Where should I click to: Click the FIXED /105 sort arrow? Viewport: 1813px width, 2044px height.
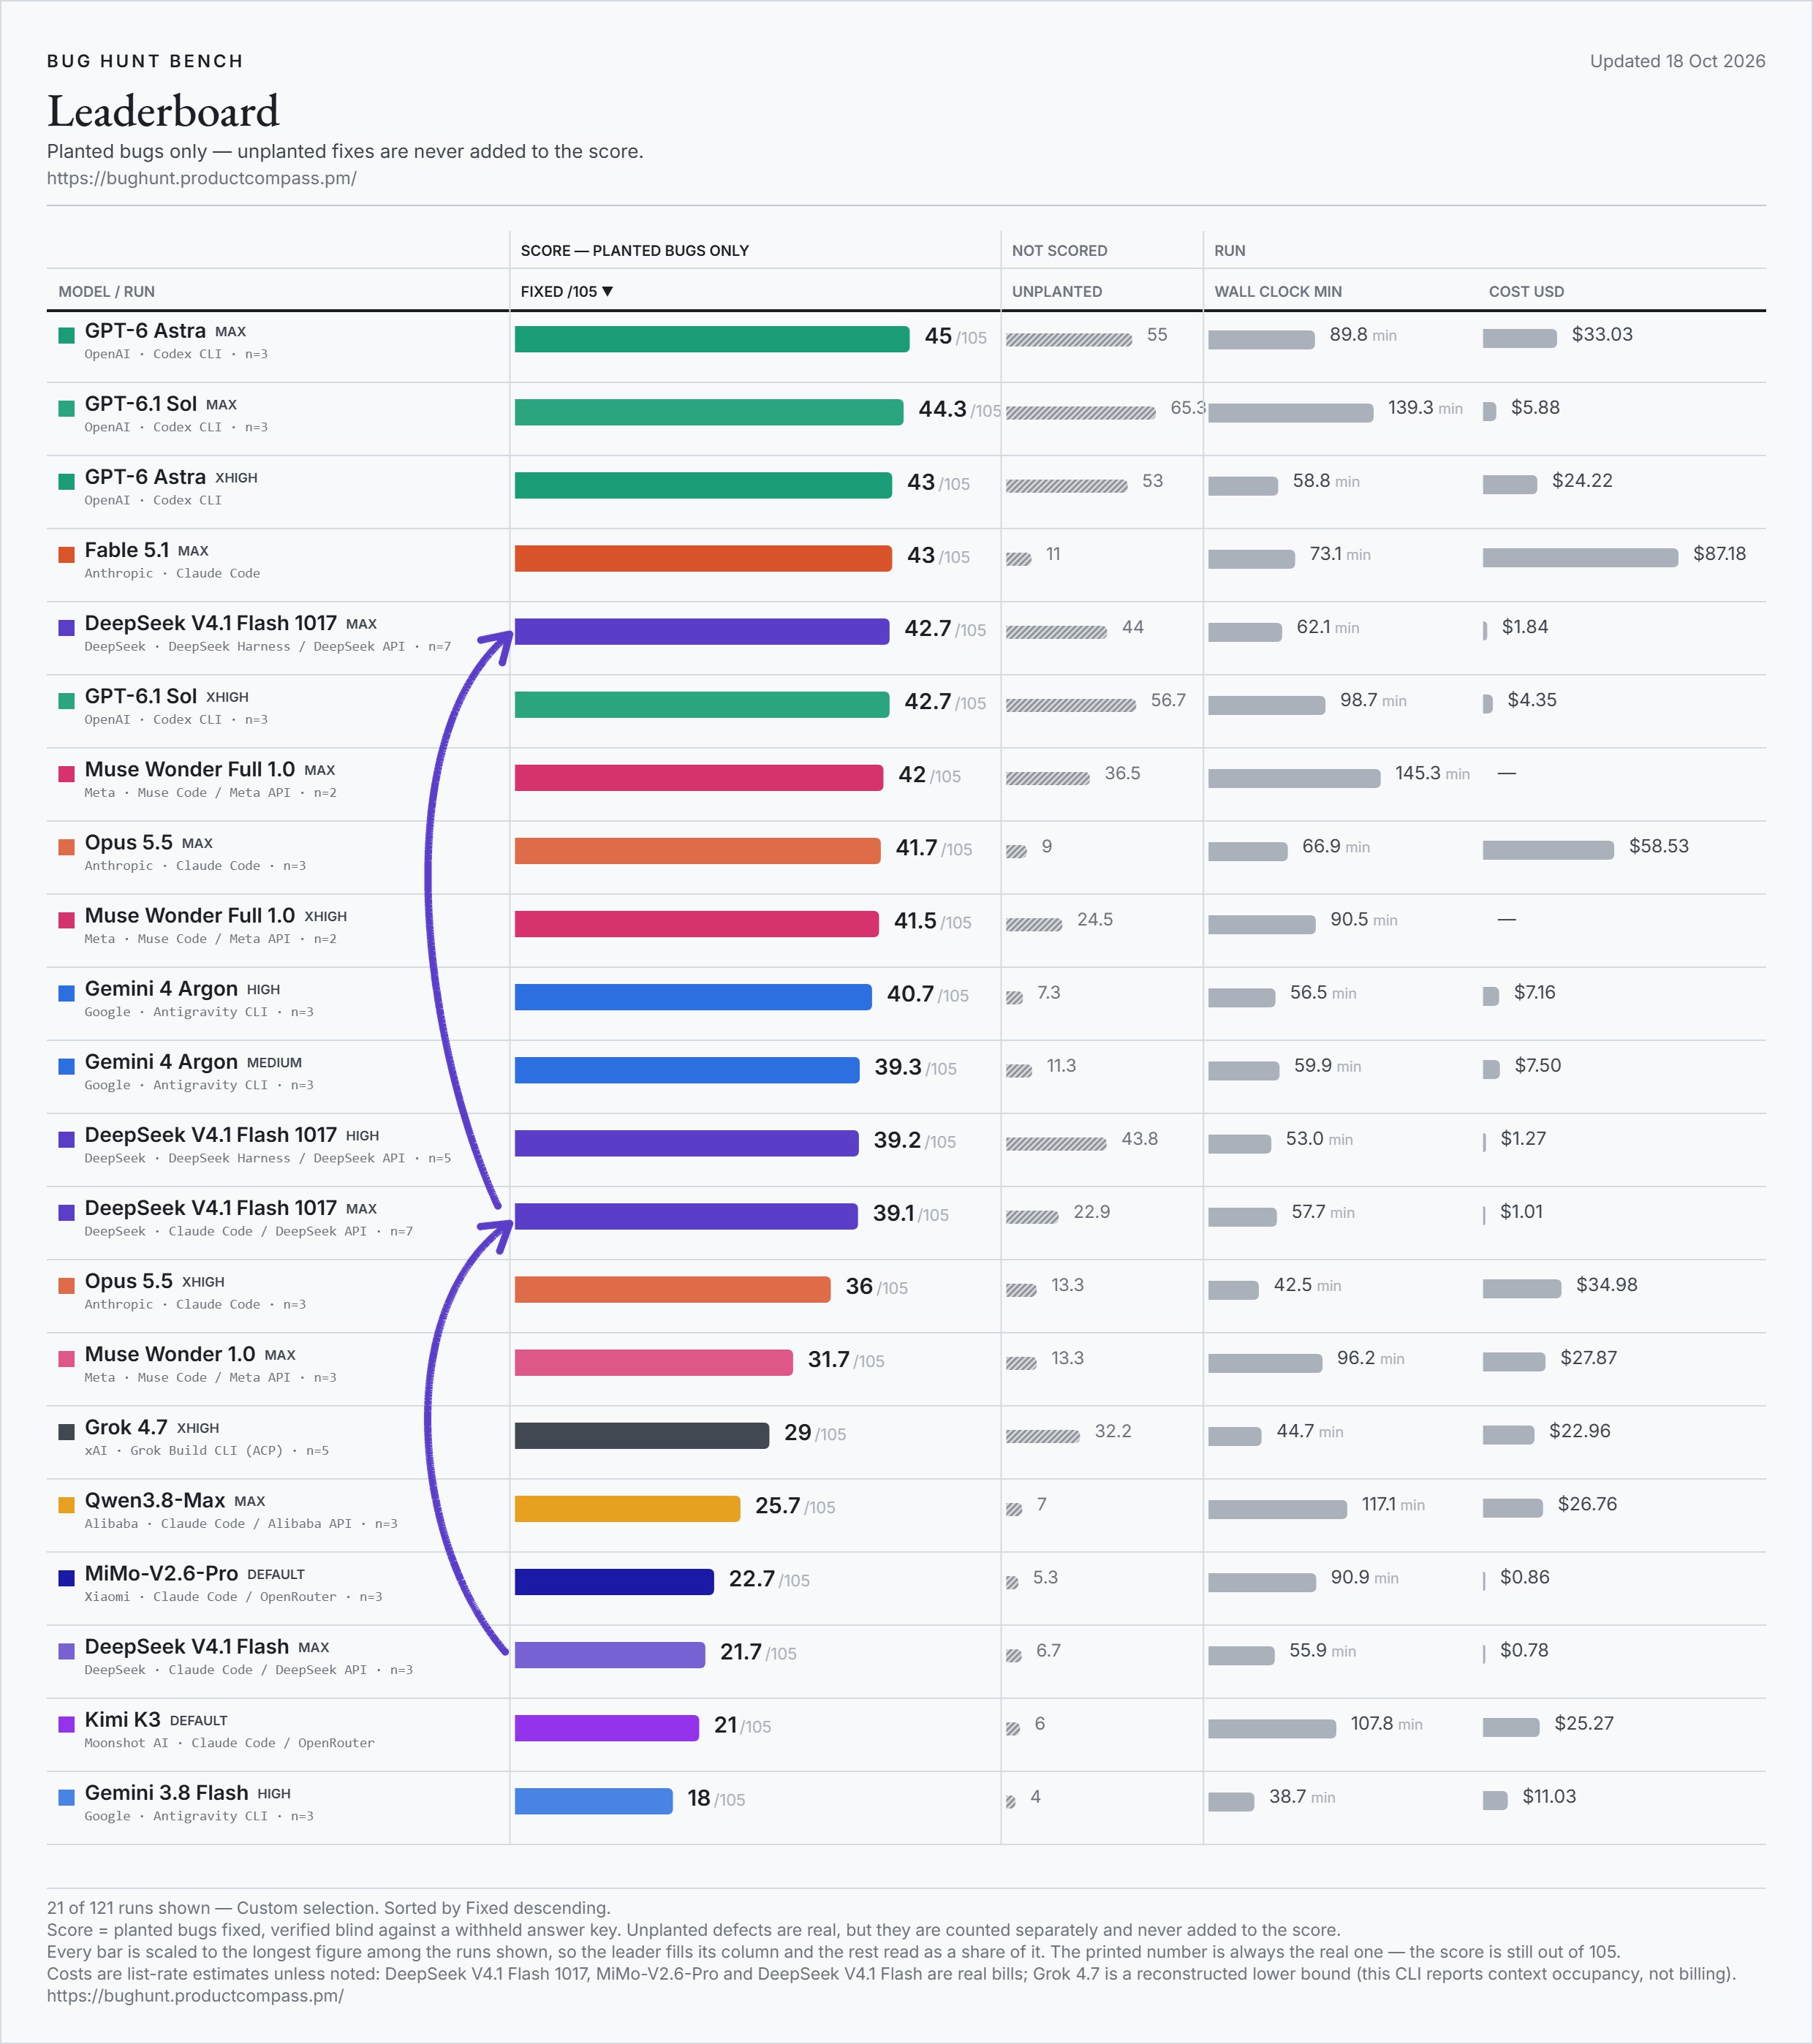coord(607,291)
